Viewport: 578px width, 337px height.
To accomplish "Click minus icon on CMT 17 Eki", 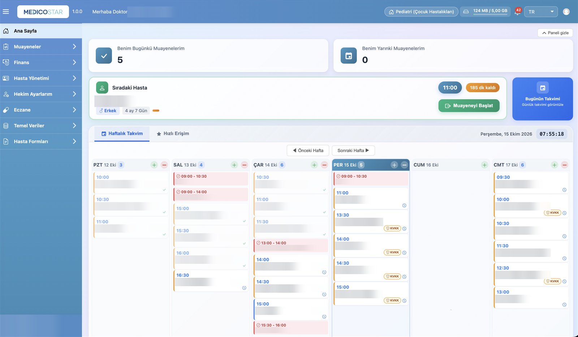I will pyautogui.click(x=565, y=165).
